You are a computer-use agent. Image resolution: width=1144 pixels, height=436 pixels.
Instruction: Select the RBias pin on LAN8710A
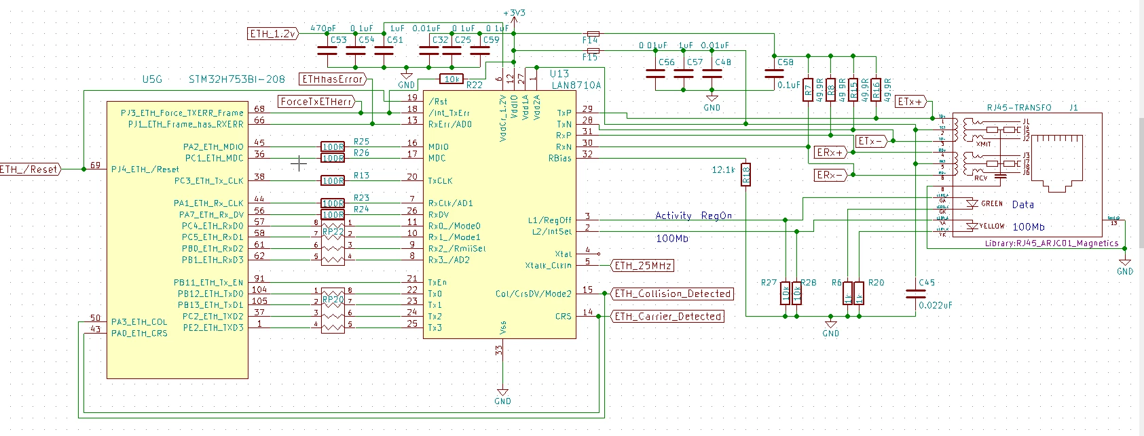tap(560, 158)
